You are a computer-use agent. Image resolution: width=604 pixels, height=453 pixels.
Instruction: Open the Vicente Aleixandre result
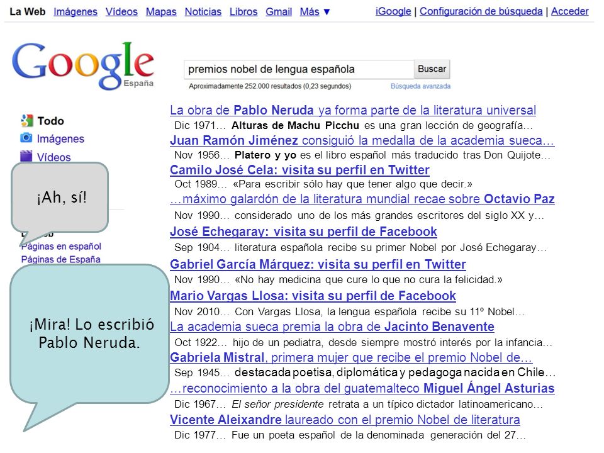pos(345,420)
